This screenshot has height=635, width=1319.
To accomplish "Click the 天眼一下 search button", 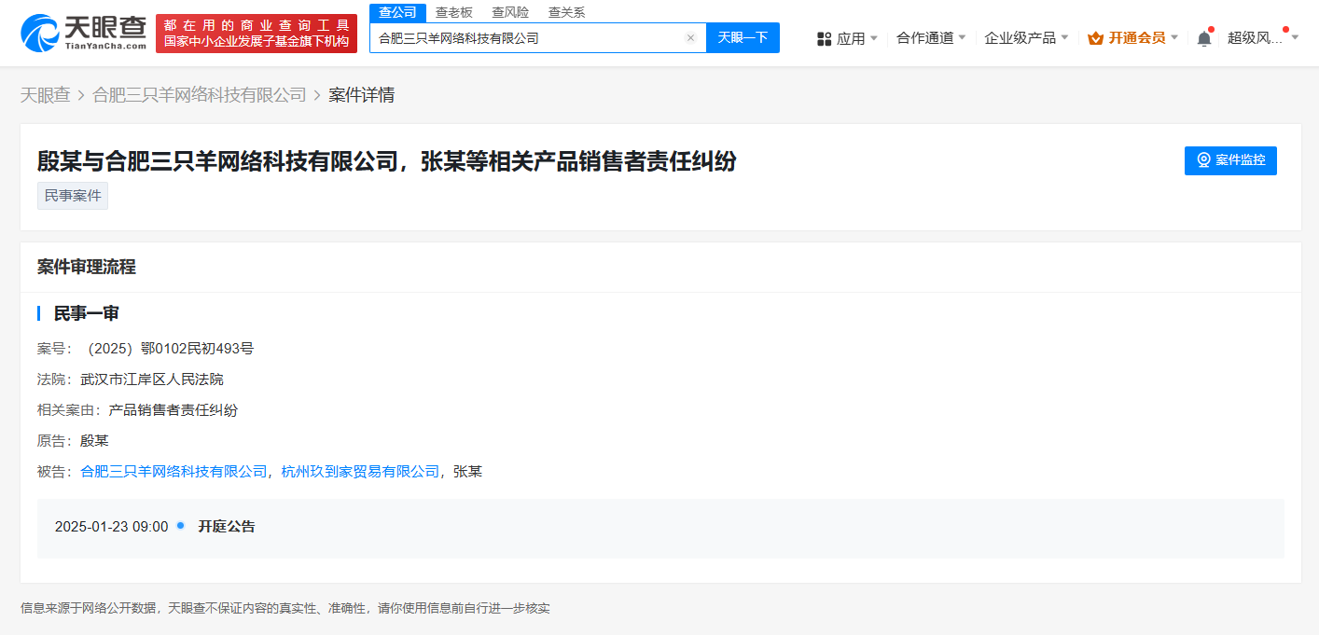I will 743,38.
